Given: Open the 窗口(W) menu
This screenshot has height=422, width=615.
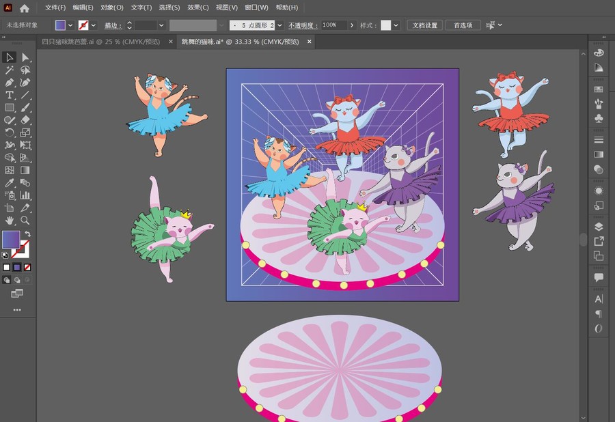Looking at the screenshot, I should coord(256,8).
